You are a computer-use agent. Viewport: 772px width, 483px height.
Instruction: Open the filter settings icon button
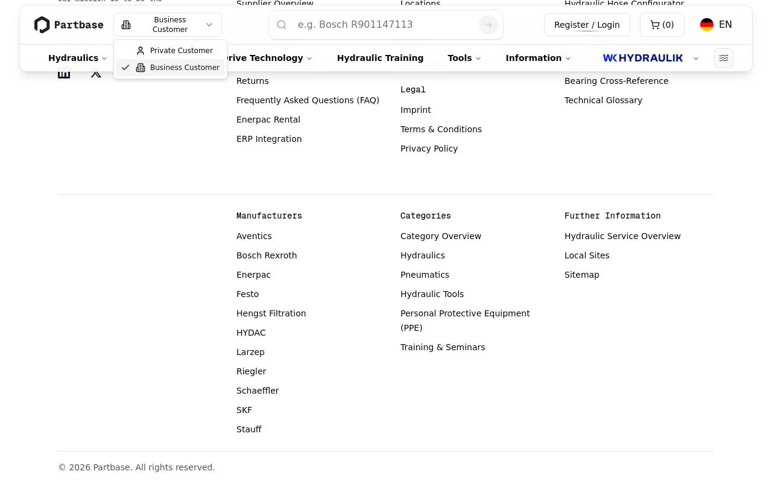click(724, 58)
